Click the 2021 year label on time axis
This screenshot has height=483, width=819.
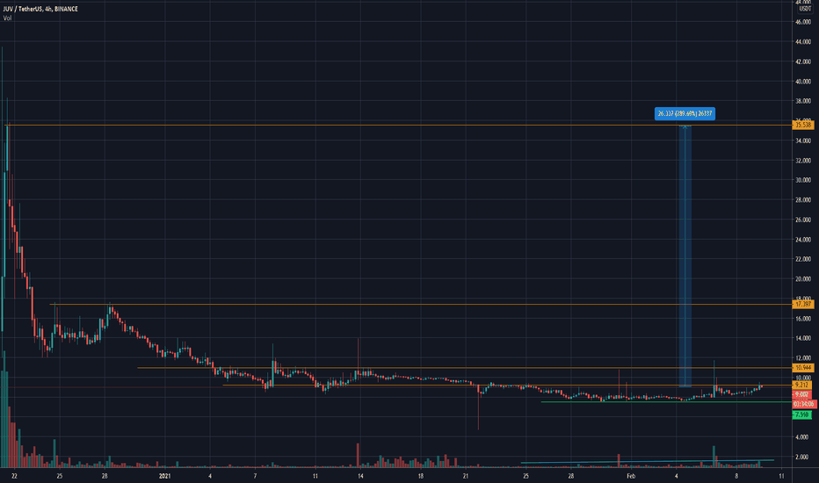point(164,476)
